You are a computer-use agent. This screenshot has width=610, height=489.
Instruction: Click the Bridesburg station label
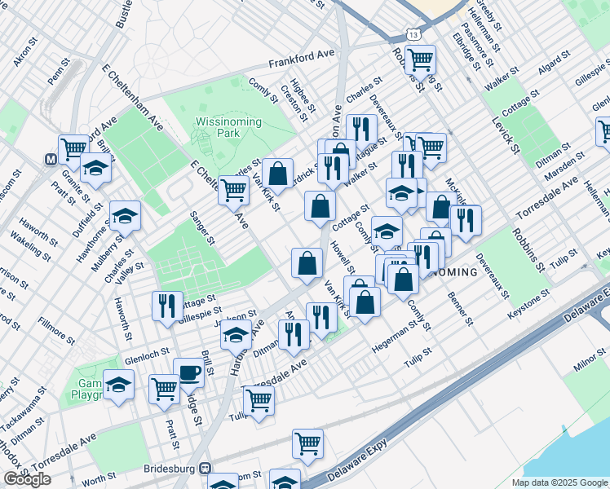(x=170, y=469)
